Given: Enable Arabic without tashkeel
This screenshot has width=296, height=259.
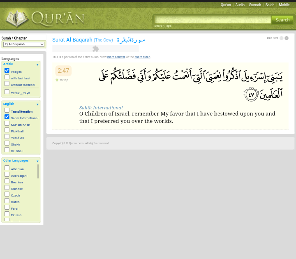Looking at the screenshot, I should (x=7, y=83).
